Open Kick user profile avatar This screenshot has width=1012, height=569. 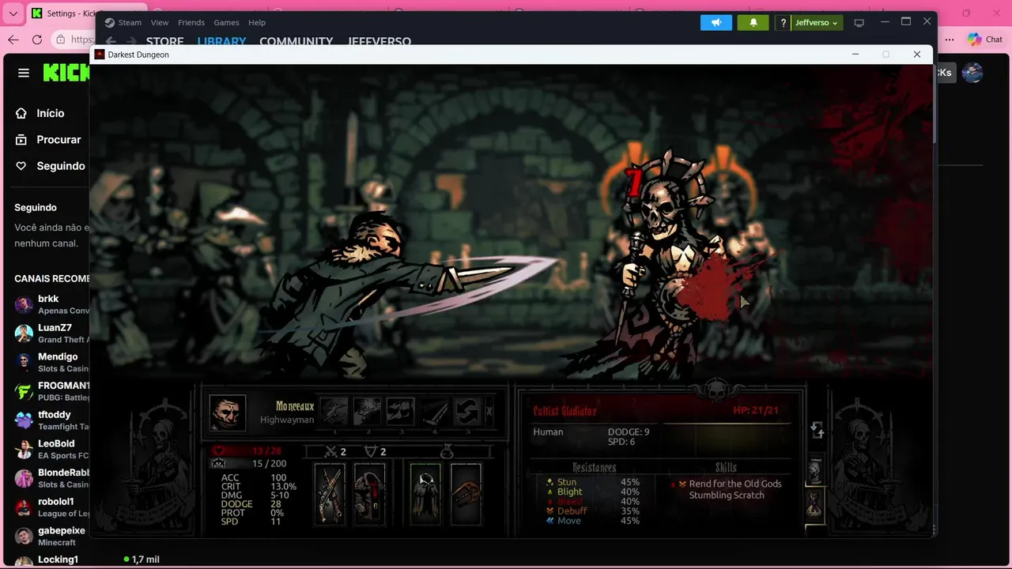click(972, 73)
